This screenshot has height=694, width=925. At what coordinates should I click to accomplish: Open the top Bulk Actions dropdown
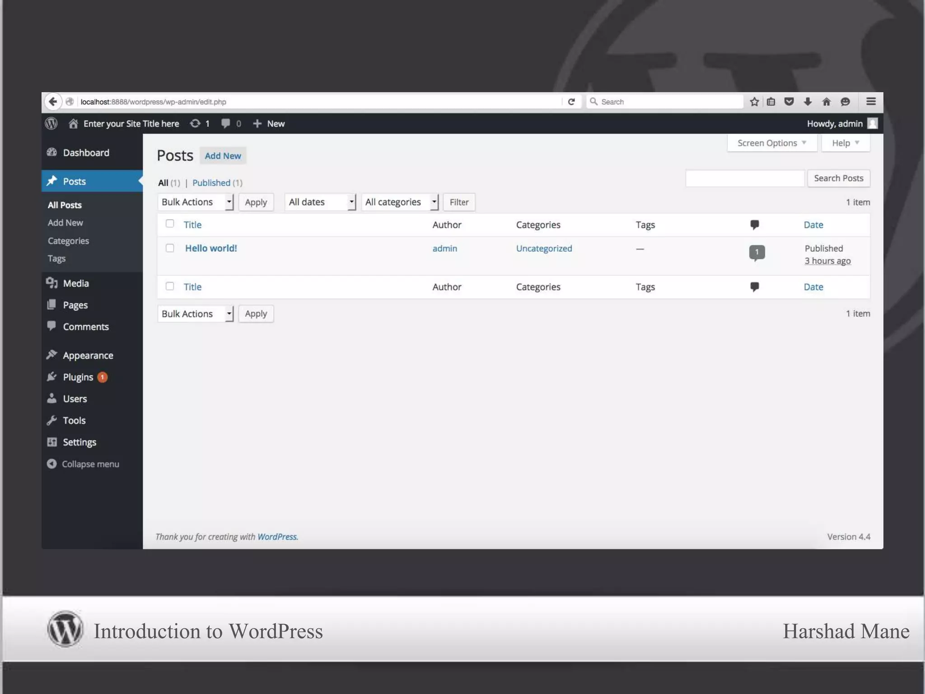point(196,202)
